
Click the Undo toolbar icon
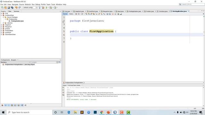click(16, 8)
